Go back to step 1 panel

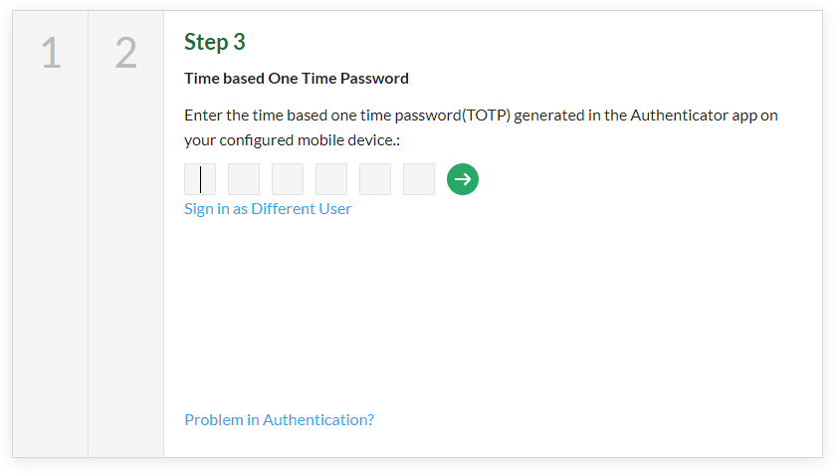point(50,234)
